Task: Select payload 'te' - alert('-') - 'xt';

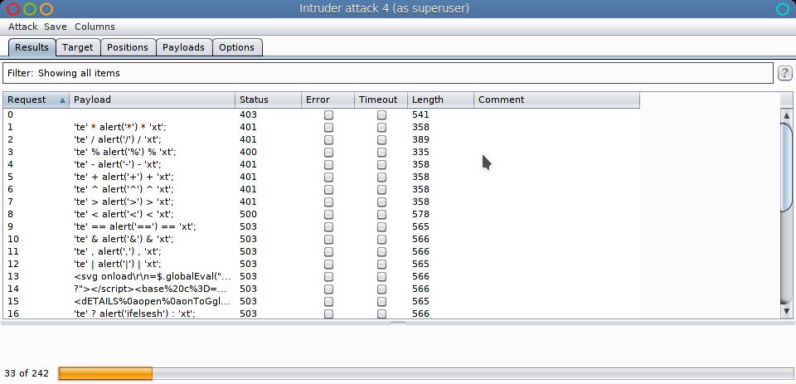Action: [117, 164]
